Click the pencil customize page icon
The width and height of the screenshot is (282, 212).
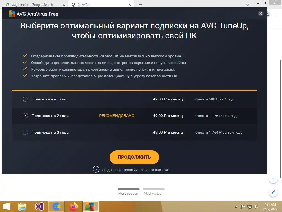(273, 192)
